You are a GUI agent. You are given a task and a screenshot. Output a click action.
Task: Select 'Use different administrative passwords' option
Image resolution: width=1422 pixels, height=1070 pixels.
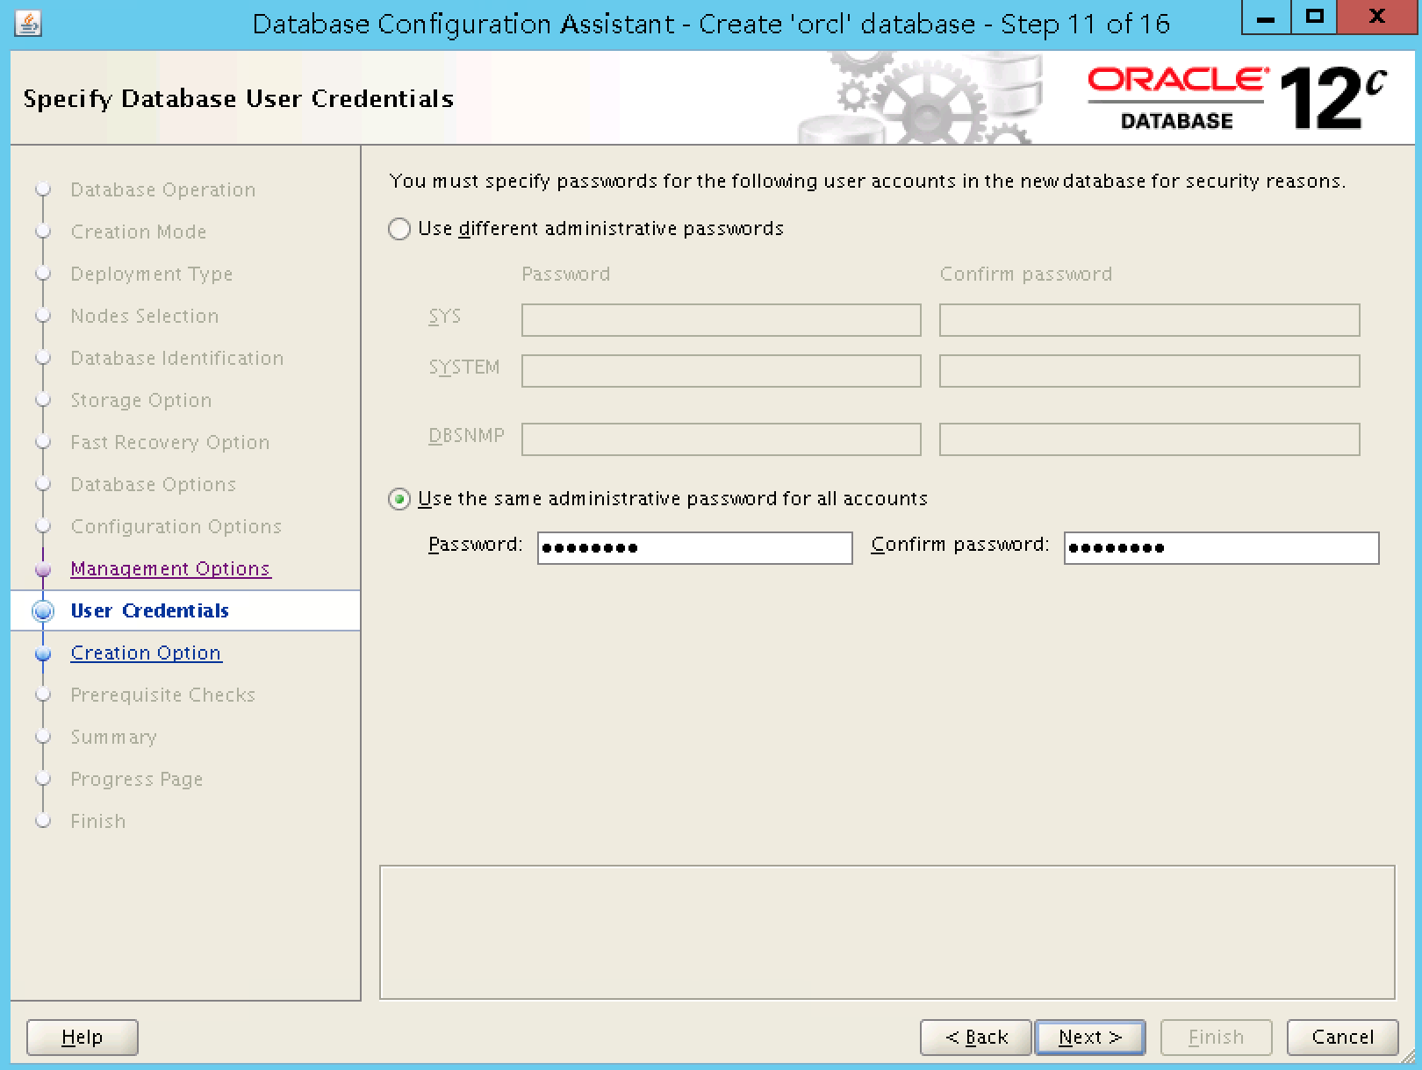[x=399, y=229]
